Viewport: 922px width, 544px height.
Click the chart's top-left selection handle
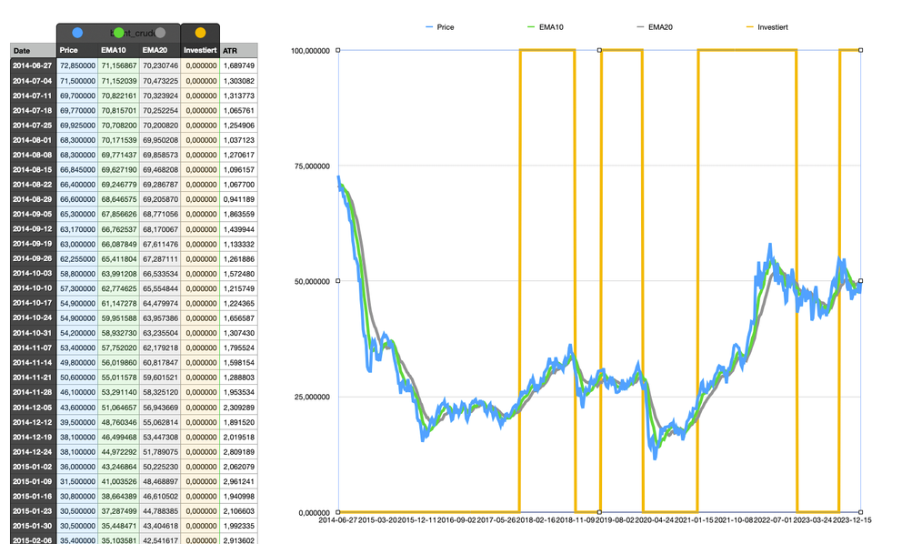tap(338, 50)
